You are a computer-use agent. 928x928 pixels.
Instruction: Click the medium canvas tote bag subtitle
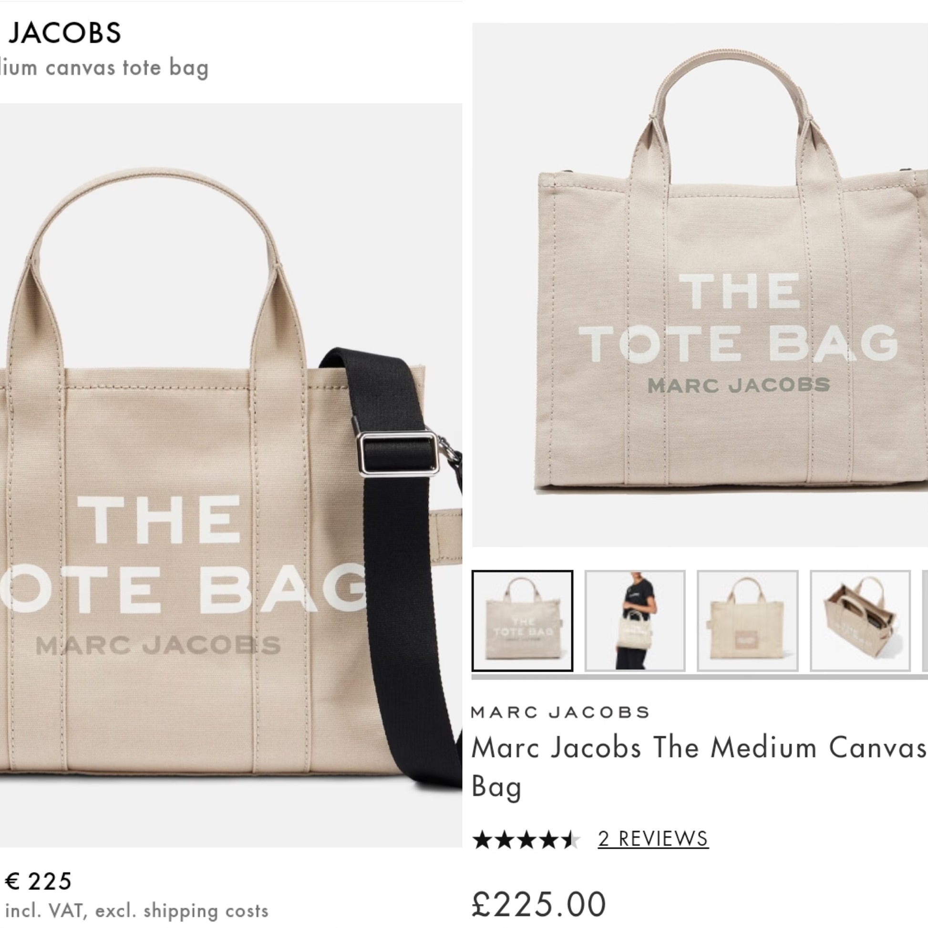coord(104,68)
